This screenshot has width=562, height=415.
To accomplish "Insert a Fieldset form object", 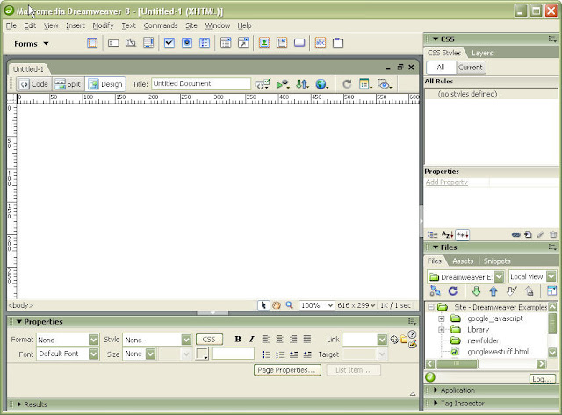I will coord(338,43).
